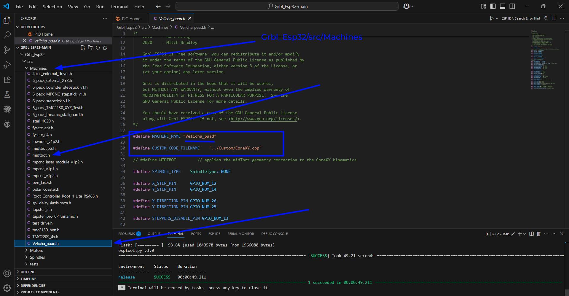Click the code minimap preview

pos(545,59)
